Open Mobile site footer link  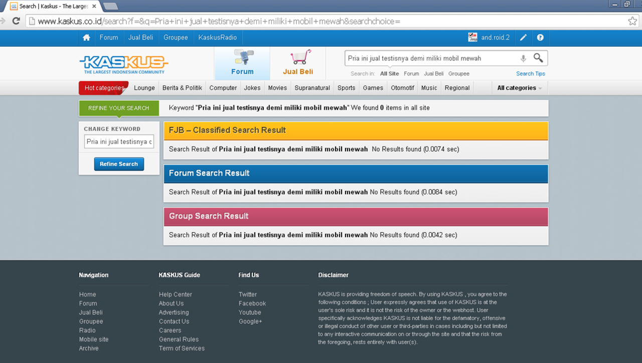pos(94,340)
